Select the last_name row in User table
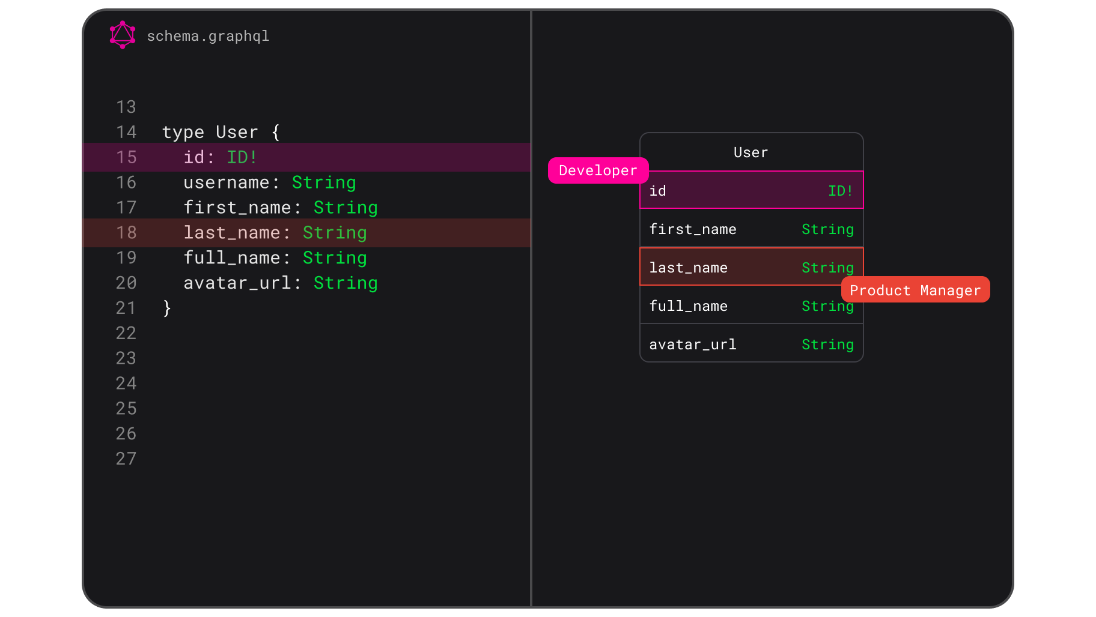1096x617 pixels. (751, 266)
